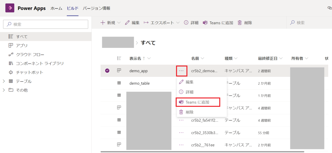Click ellipsis for cr5b2_3530b3 row

tap(181, 132)
